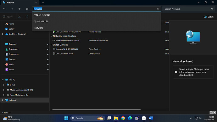
Task: Open Gallery in the navigation pane
Action: [10, 29]
